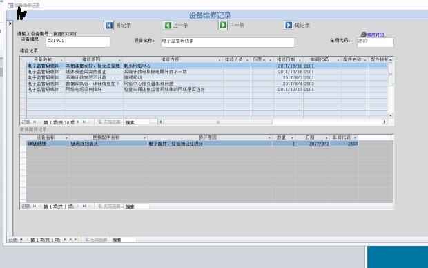Open 负责人 column dropdown arrow
Screen dimensions: 428x268
pyautogui.click(x=270, y=60)
